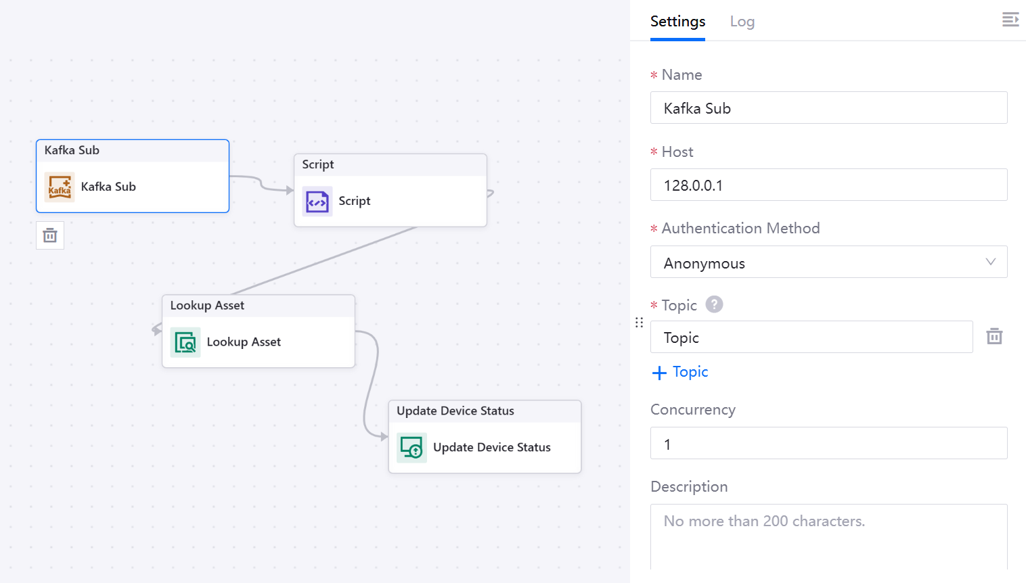Image resolution: width=1026 pixels, height=583 pixels.
Task: Remove the Topic entry with trash icon
Action: tap(994, 336)
